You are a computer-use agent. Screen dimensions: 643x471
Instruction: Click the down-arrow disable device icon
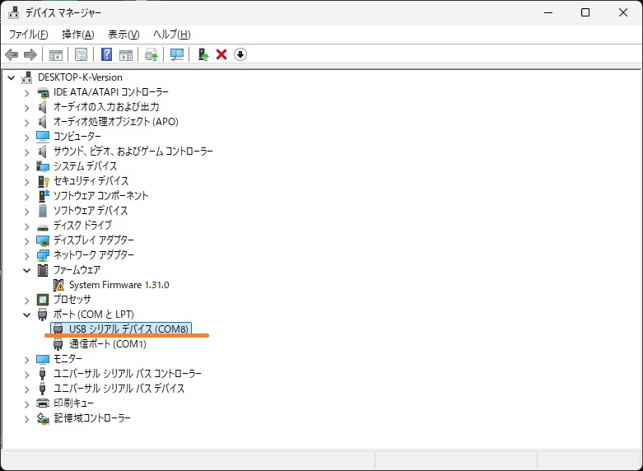pos(240,54)
